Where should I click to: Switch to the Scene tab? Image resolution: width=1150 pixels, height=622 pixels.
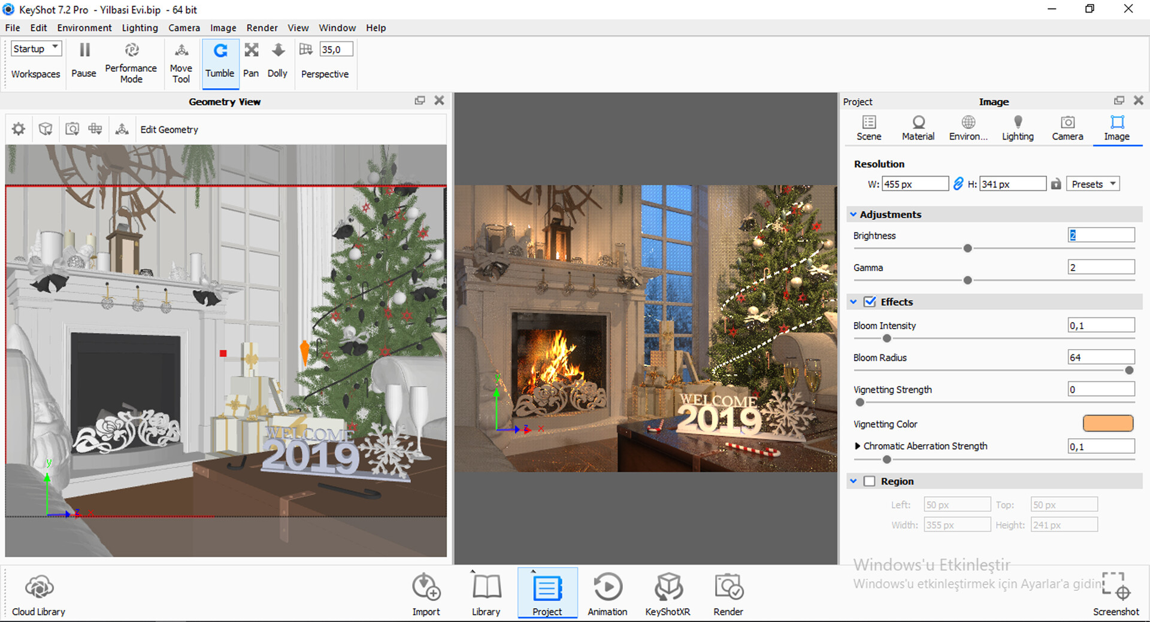(x=868, y=128)
